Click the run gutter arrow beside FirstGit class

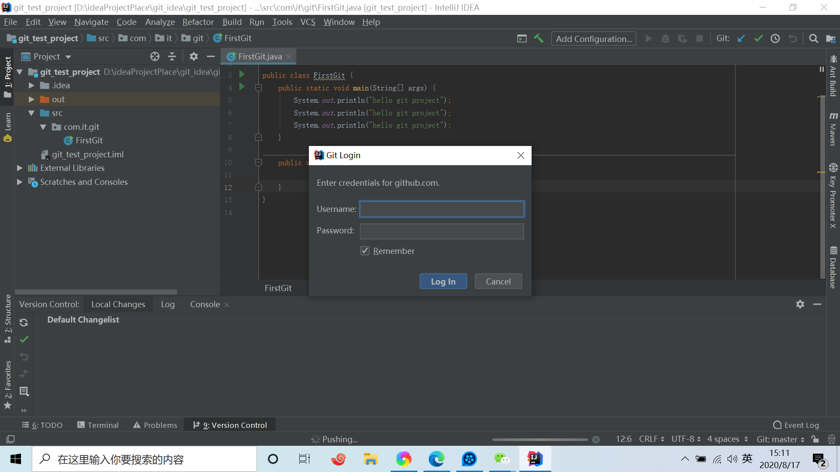tap(242, 74)
